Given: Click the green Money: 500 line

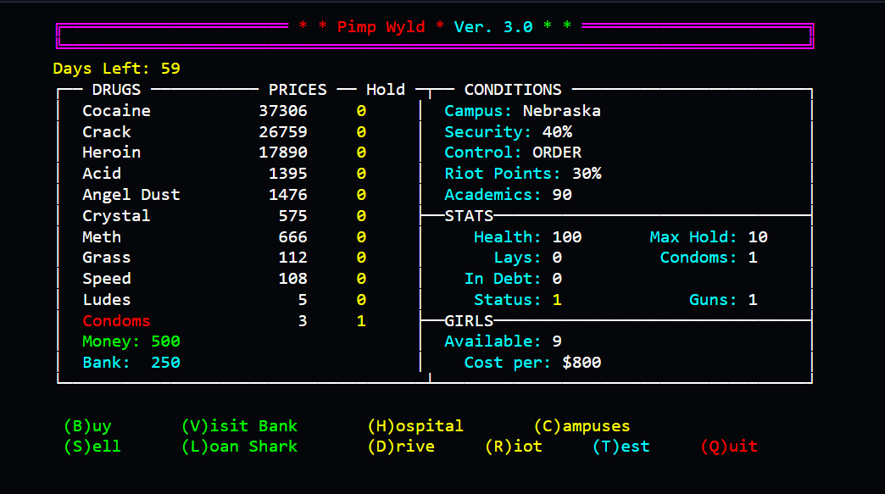Looking at the screenshot, I should [131, 341].
